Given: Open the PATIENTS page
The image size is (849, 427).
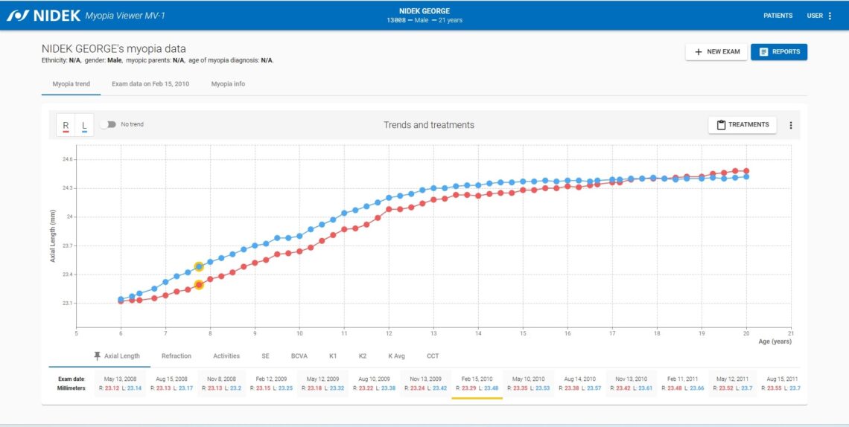Looking at the screenshot, I should click(x=778, y=16).
